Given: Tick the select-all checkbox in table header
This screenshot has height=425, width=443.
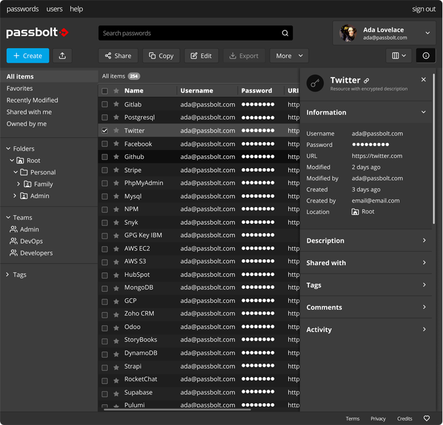Looking at the screenshot, I should point(105,91).
